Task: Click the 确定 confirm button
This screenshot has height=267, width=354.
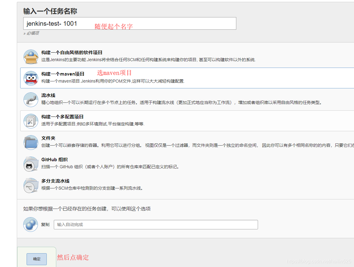Action: [x=37, y=259]
